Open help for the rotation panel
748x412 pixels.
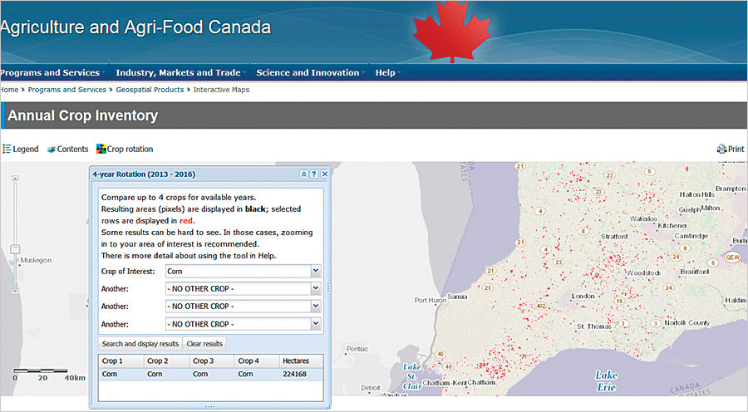coord(314,174)
